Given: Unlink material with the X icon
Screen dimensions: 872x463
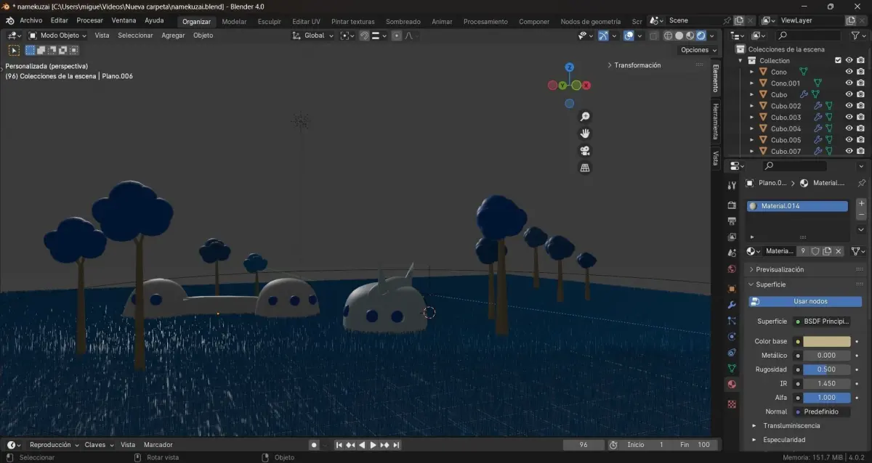Looking at the screenshot, I should pos(839,251).
